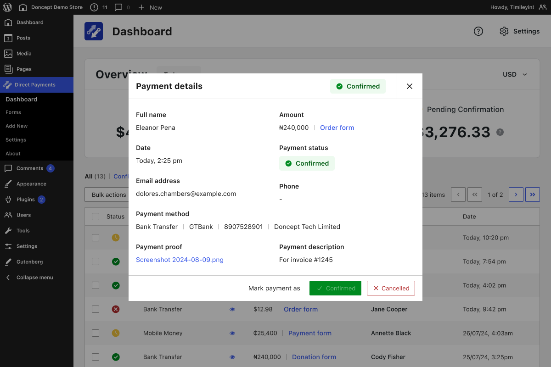Viewport: 551px width, 367px height.
Task: Open the USD currency dropdown
Action: 515,74
